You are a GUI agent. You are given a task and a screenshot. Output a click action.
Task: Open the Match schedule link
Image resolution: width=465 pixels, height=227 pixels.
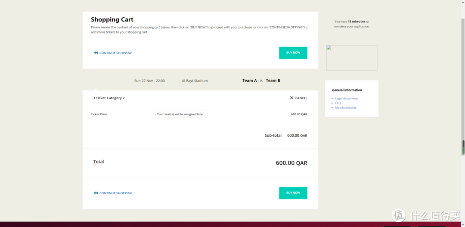tap(346, 107)
